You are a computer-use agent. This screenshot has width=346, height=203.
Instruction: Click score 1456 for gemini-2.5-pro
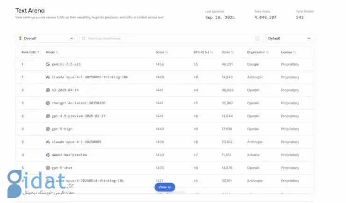159,64
